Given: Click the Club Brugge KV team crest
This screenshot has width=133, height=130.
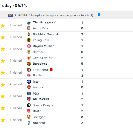Looking at the screenshot, I should [x=29, y=23].
